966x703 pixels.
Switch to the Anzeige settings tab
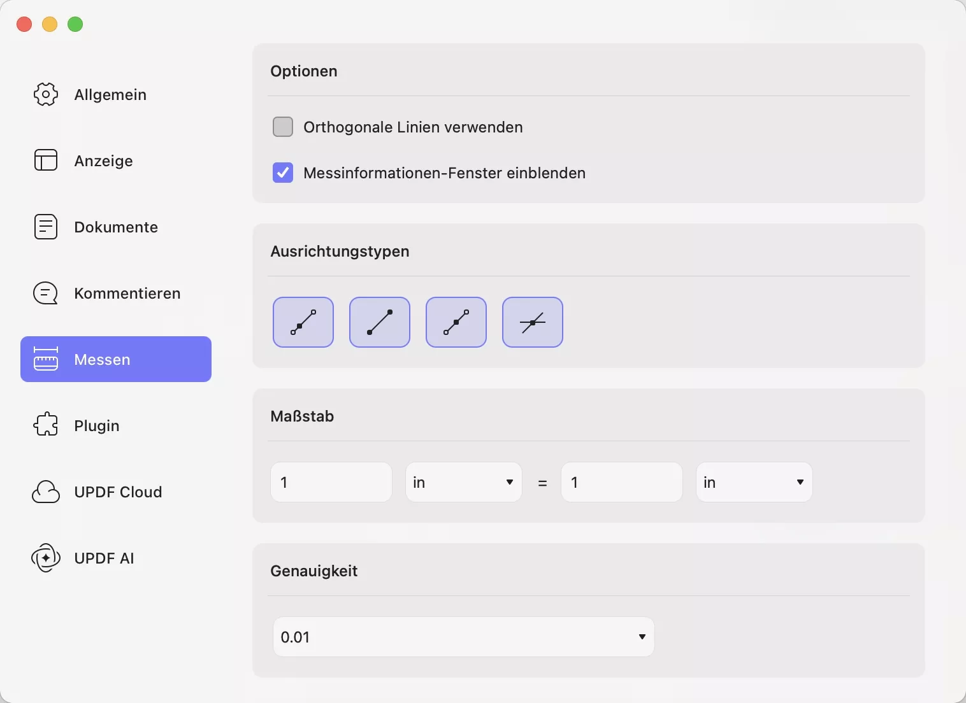[x=103, y=161]
